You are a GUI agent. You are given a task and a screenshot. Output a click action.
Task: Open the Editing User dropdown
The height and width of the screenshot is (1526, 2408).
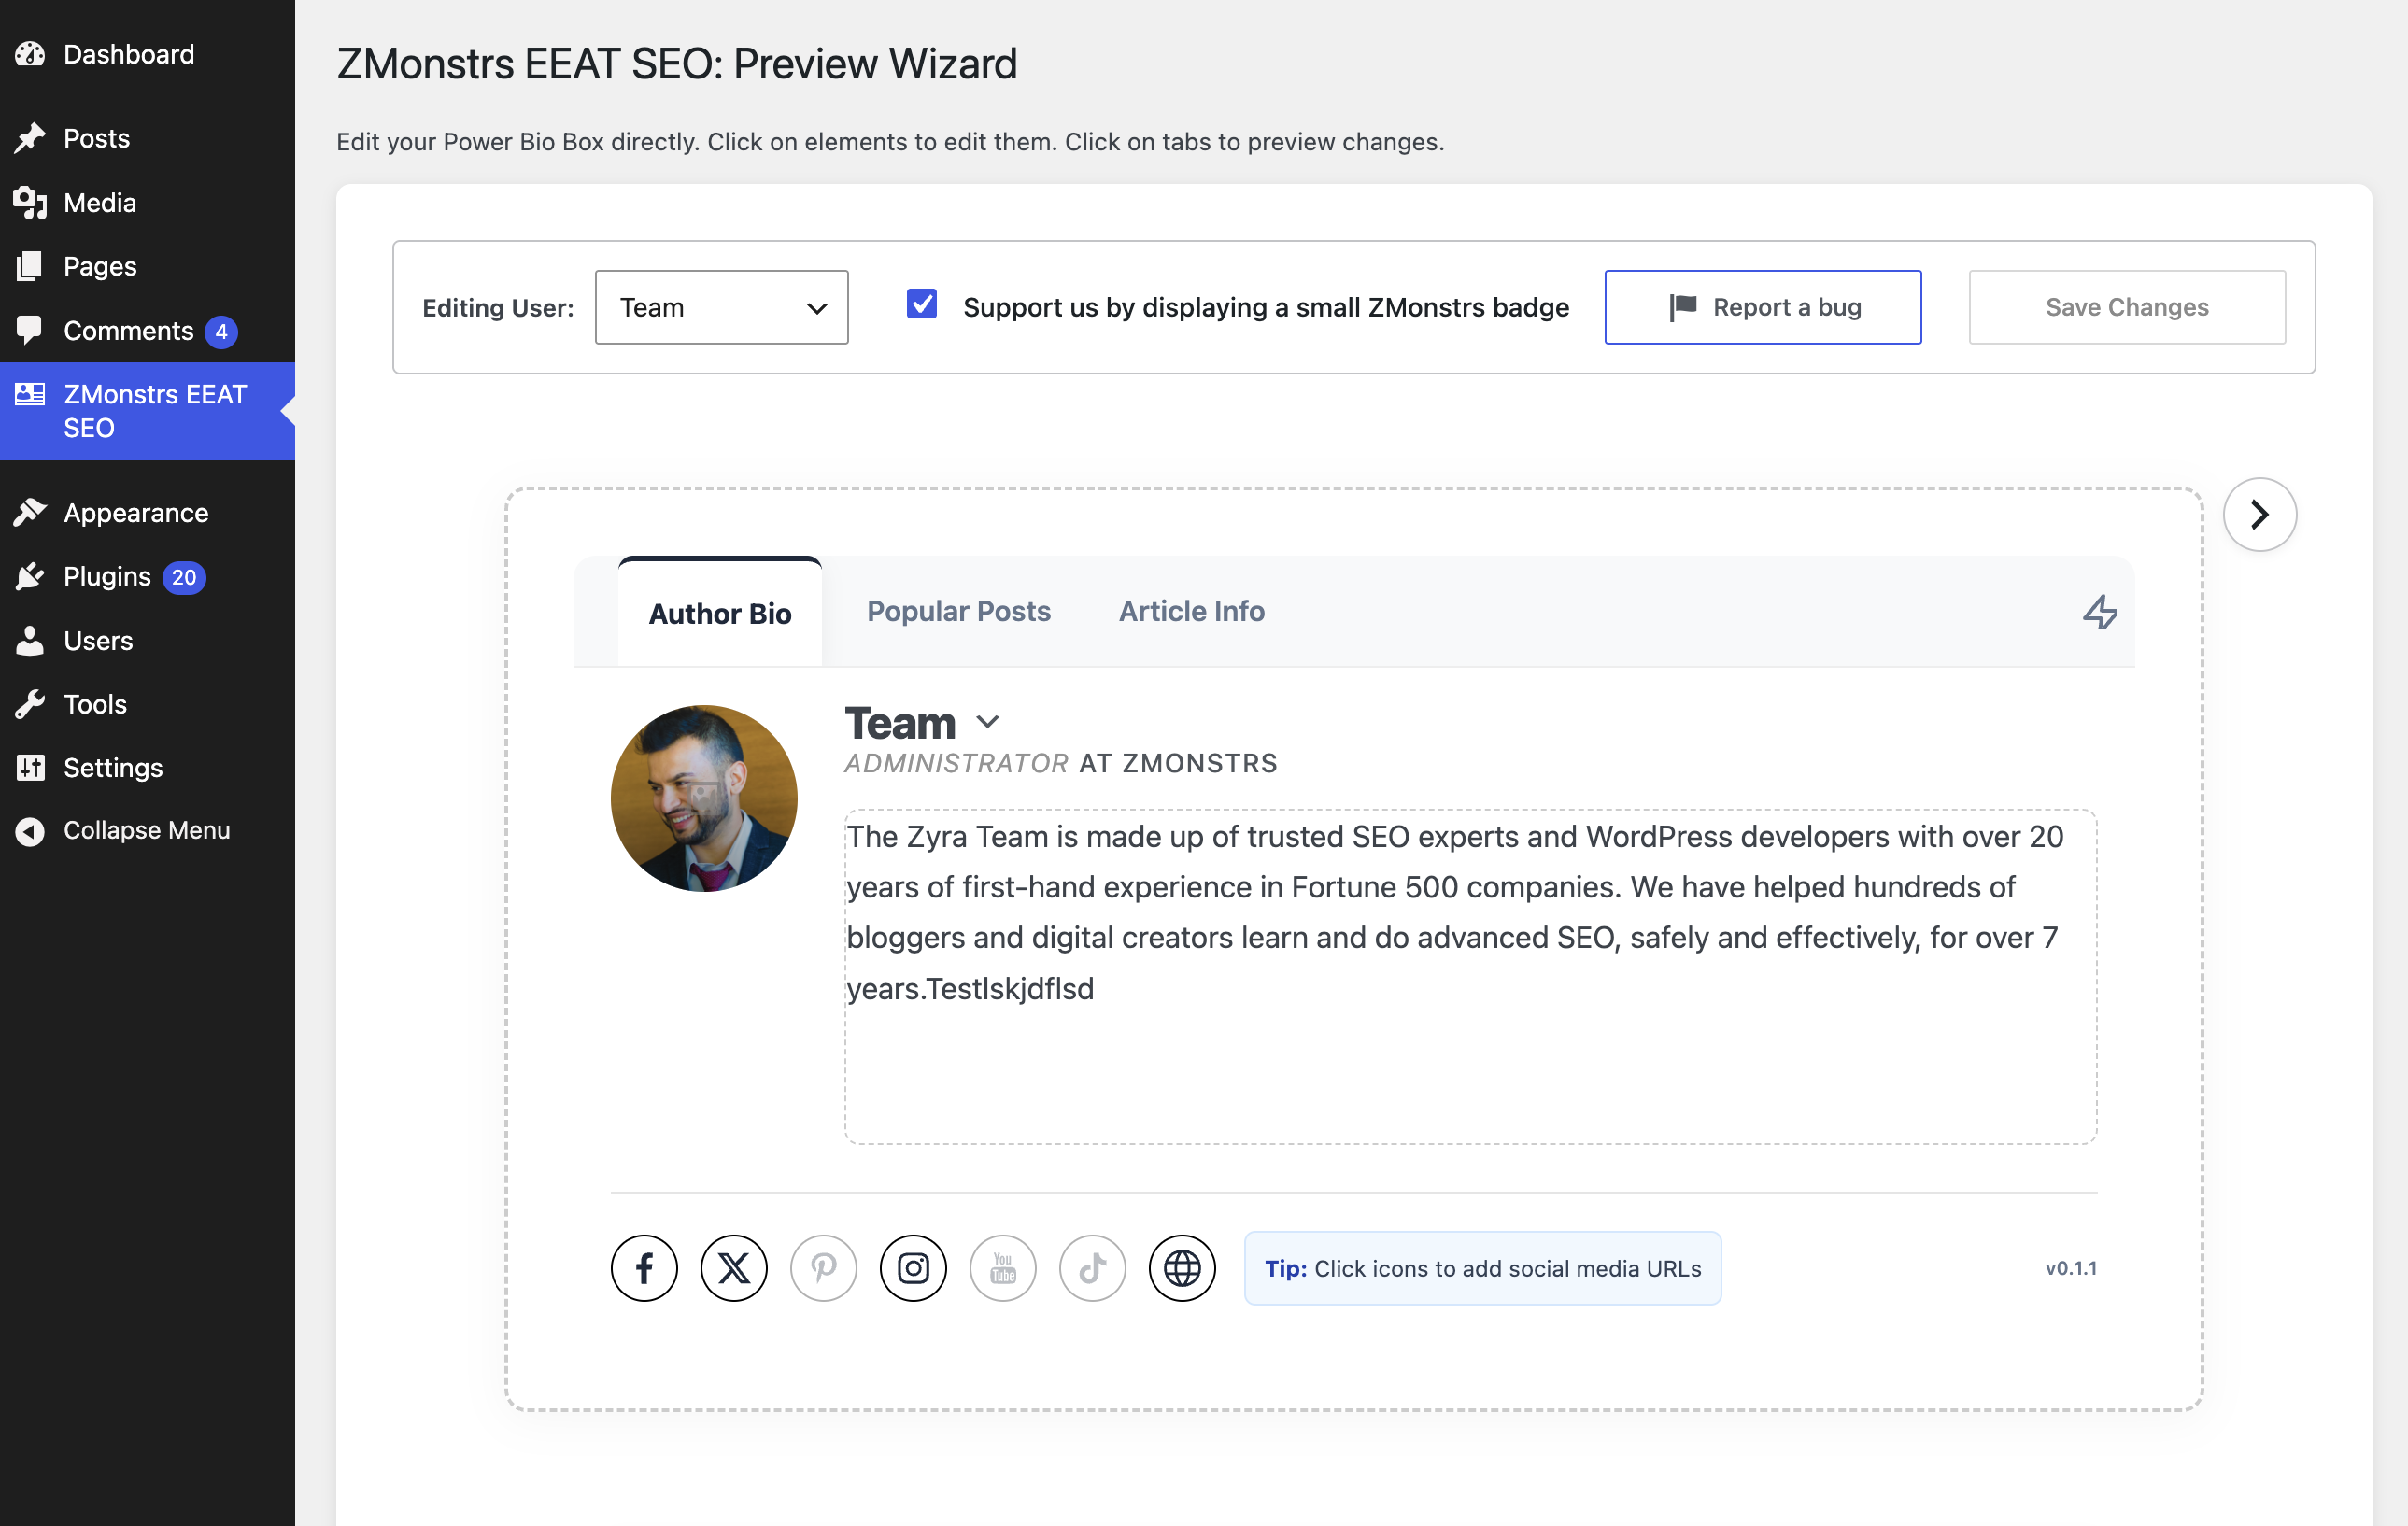coord(722,307)
